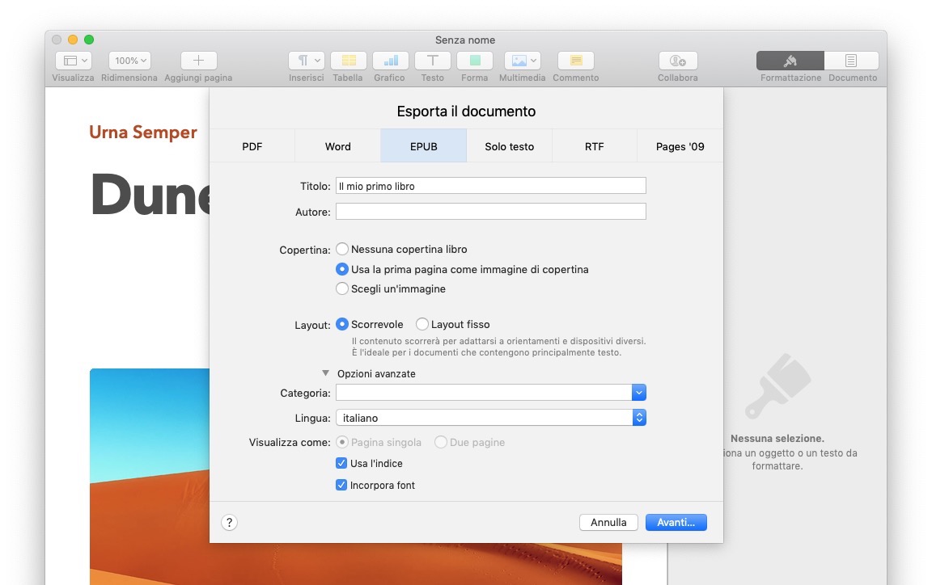
Task: Add a Commento note via toolbar icon
Action: (576, 61)
